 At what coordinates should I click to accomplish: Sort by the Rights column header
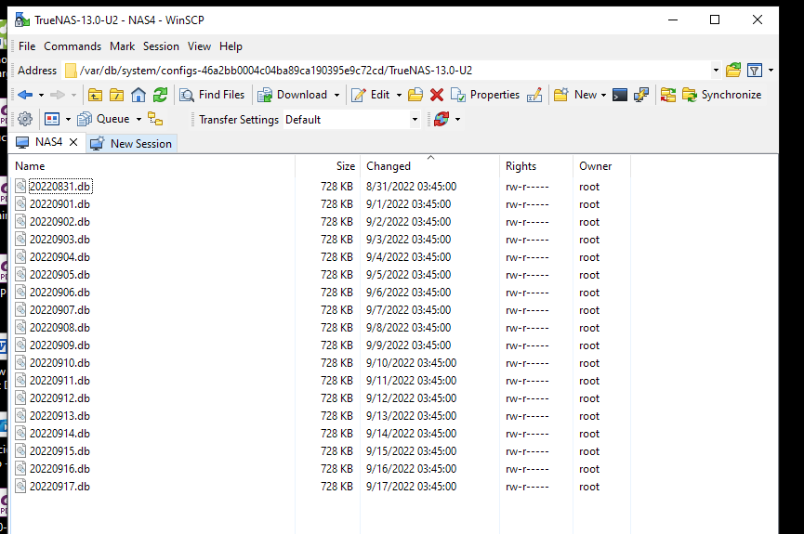click(x=535, y=166)
